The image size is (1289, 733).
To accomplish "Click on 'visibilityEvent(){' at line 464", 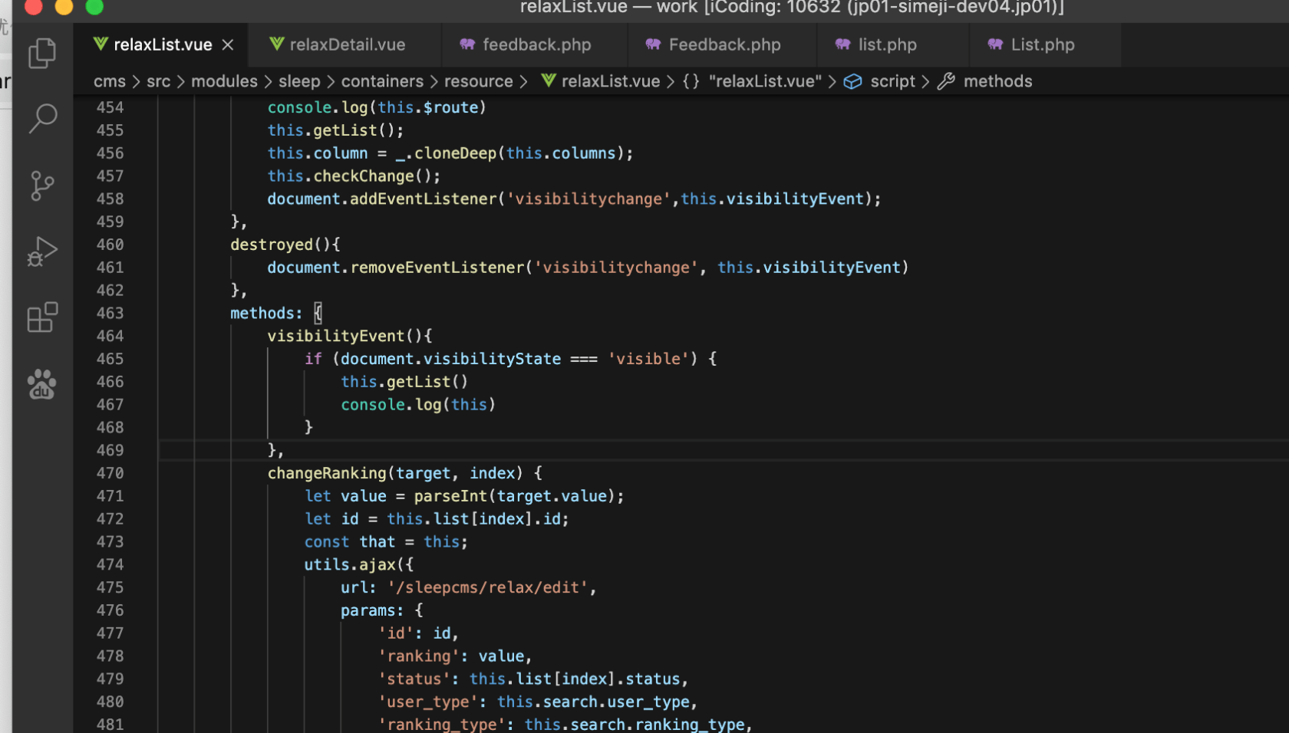I will click(x=350, y=336).
